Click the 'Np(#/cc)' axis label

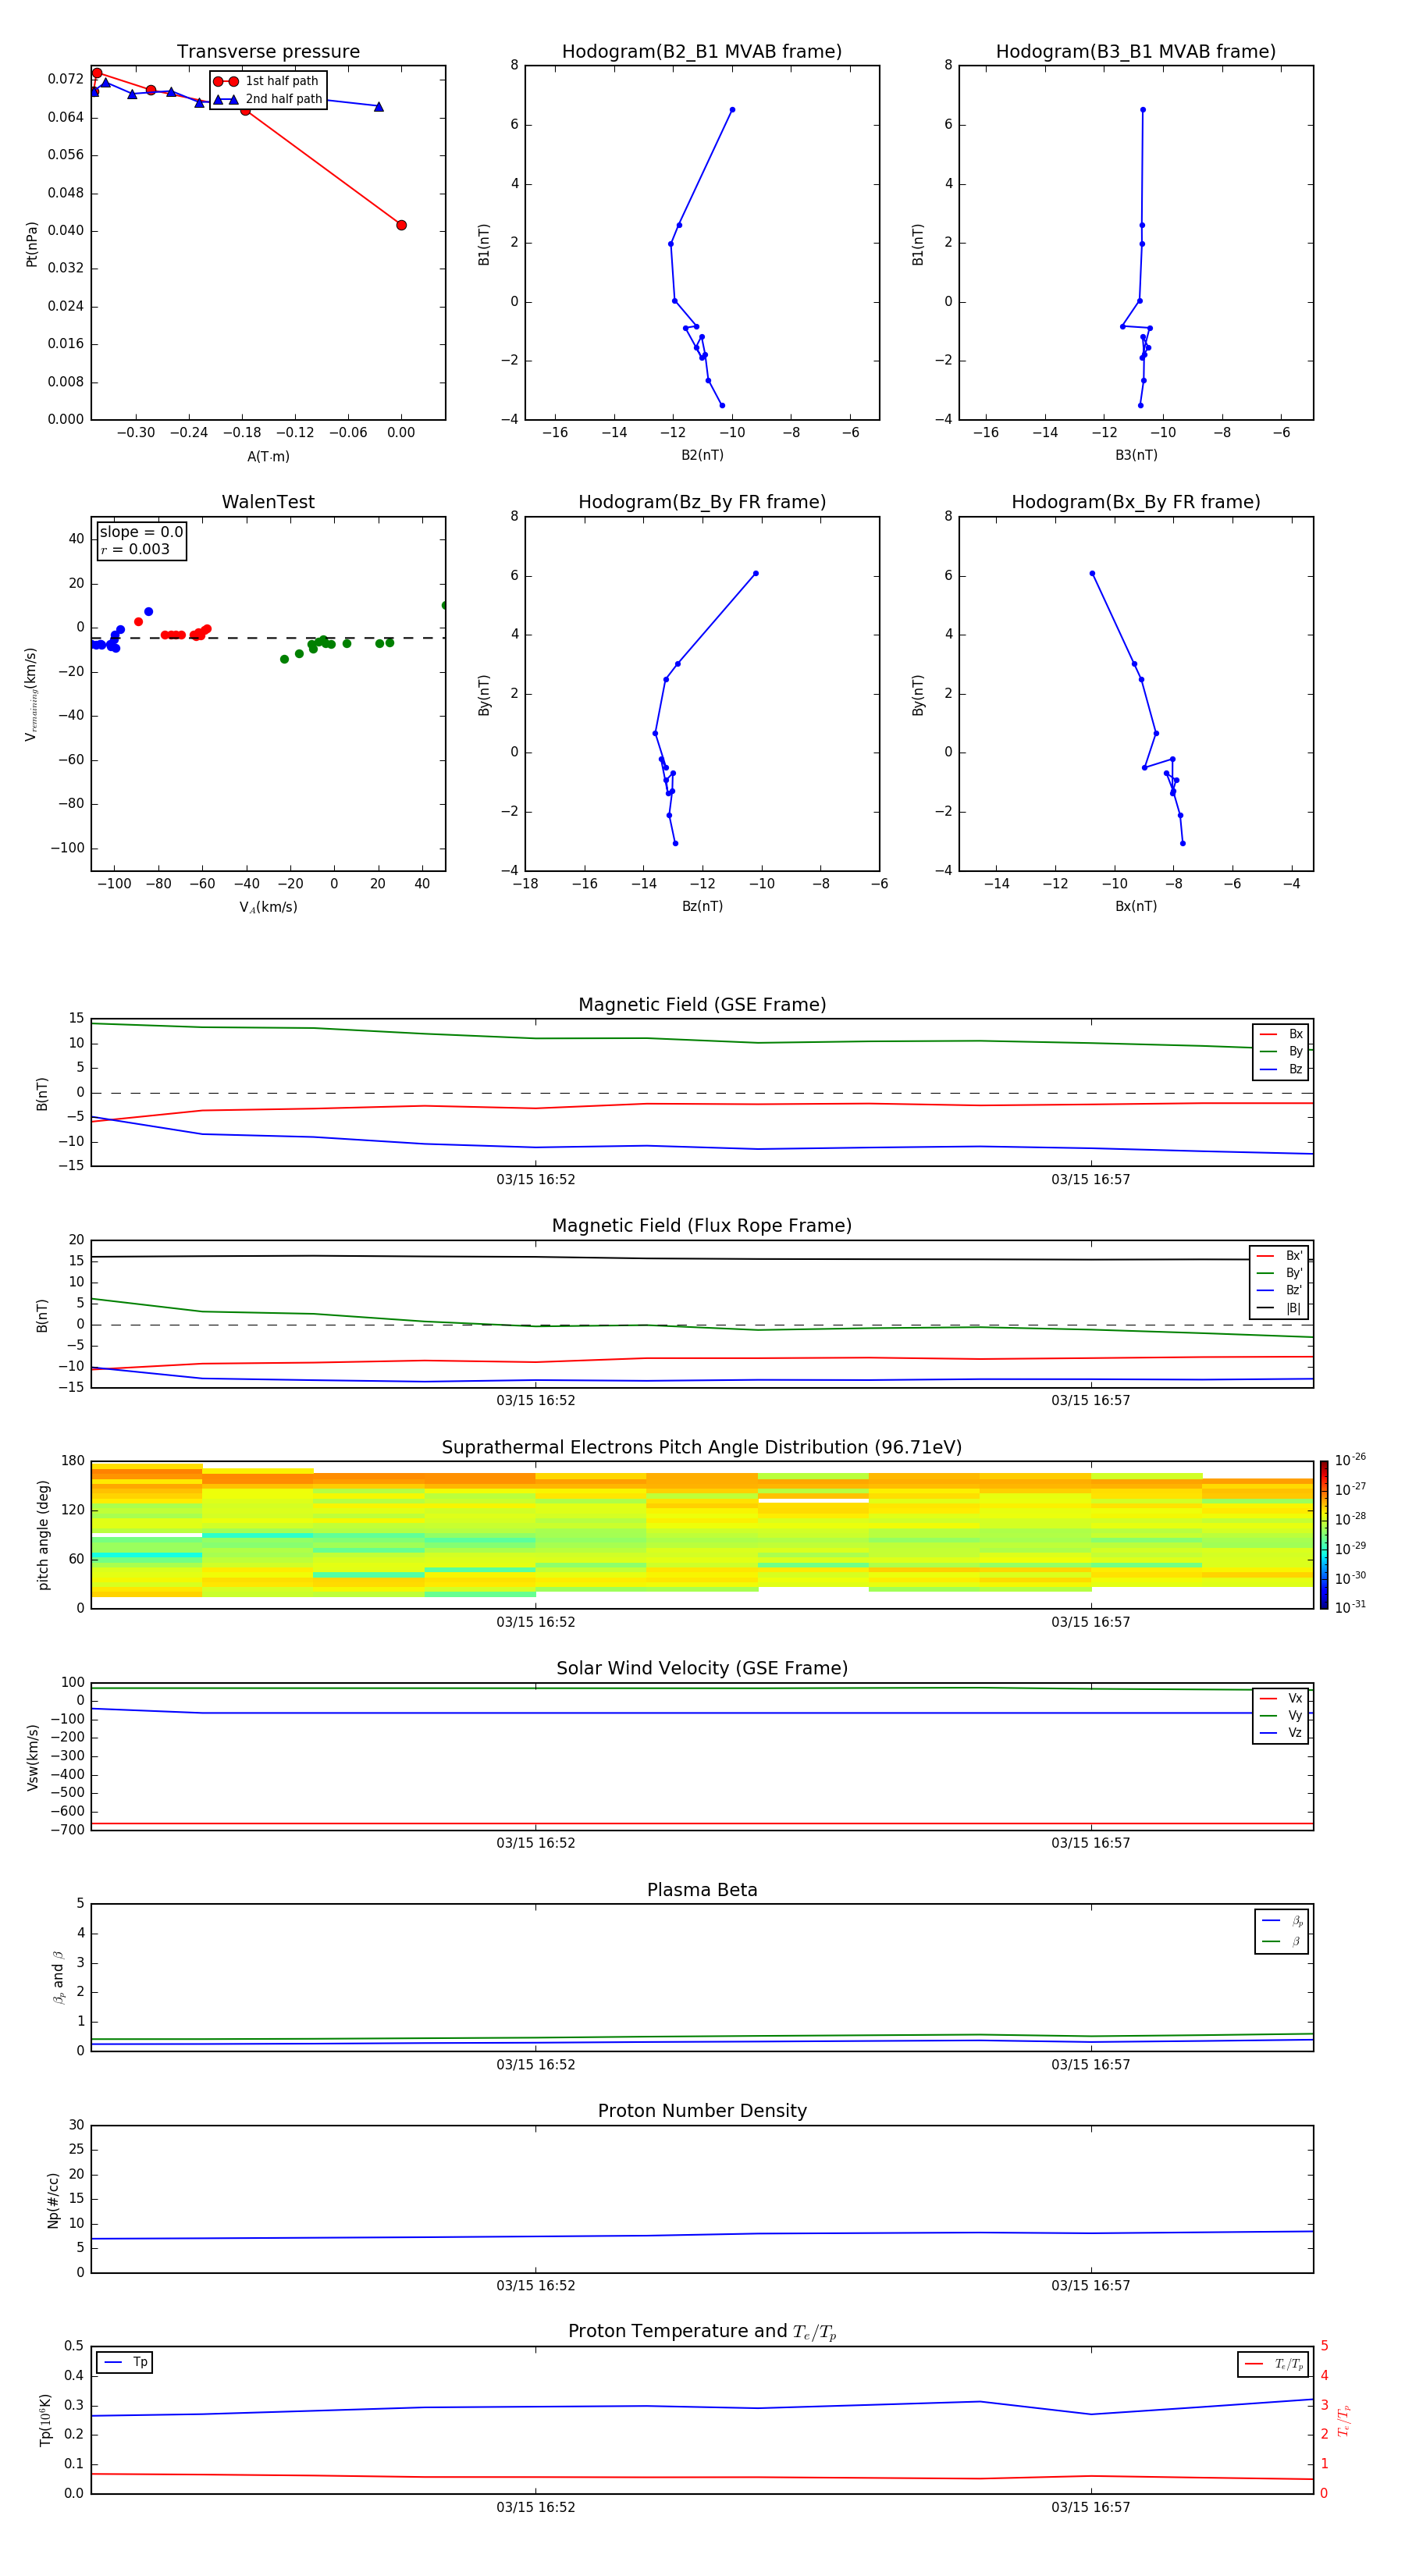click(x=53, y=2200)
